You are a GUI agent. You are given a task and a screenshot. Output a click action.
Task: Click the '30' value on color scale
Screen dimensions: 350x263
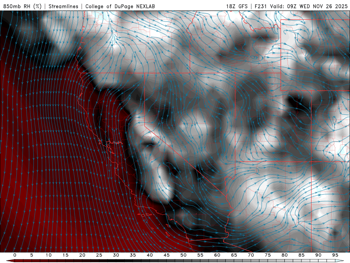pos(116,255)
